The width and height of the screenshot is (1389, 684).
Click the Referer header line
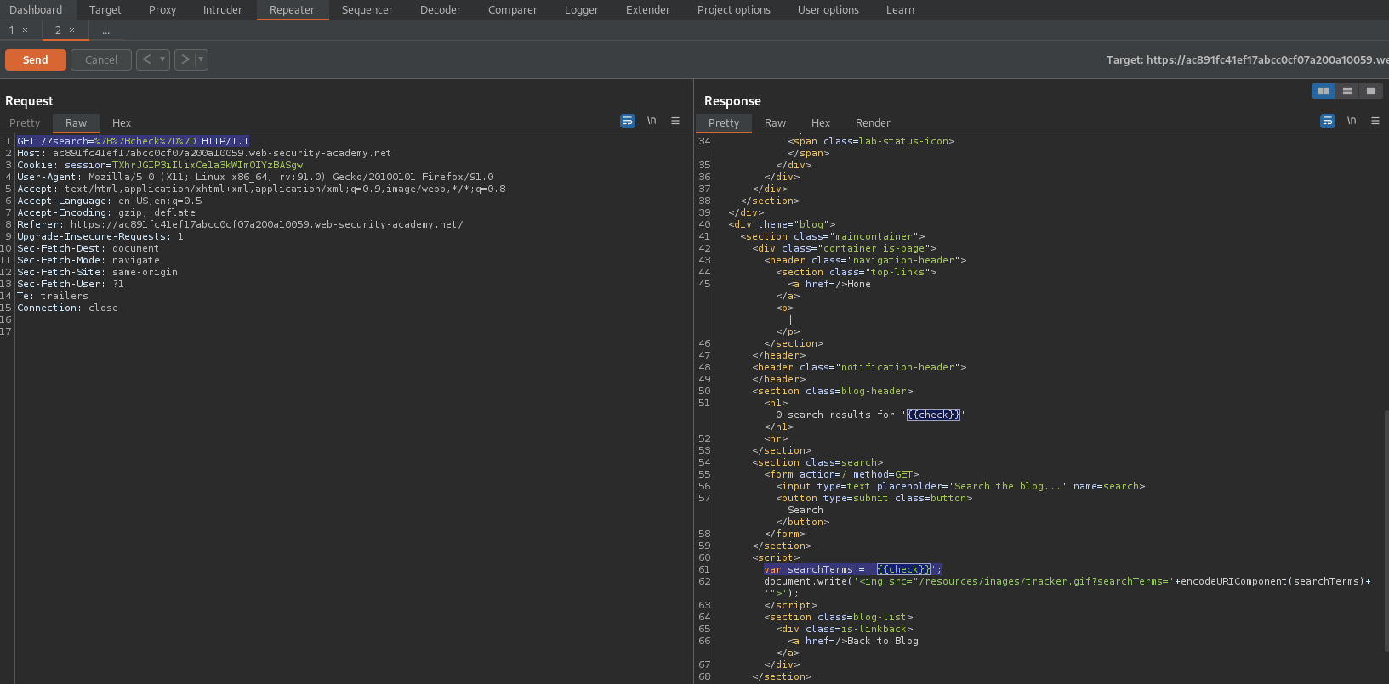[240, 225]
